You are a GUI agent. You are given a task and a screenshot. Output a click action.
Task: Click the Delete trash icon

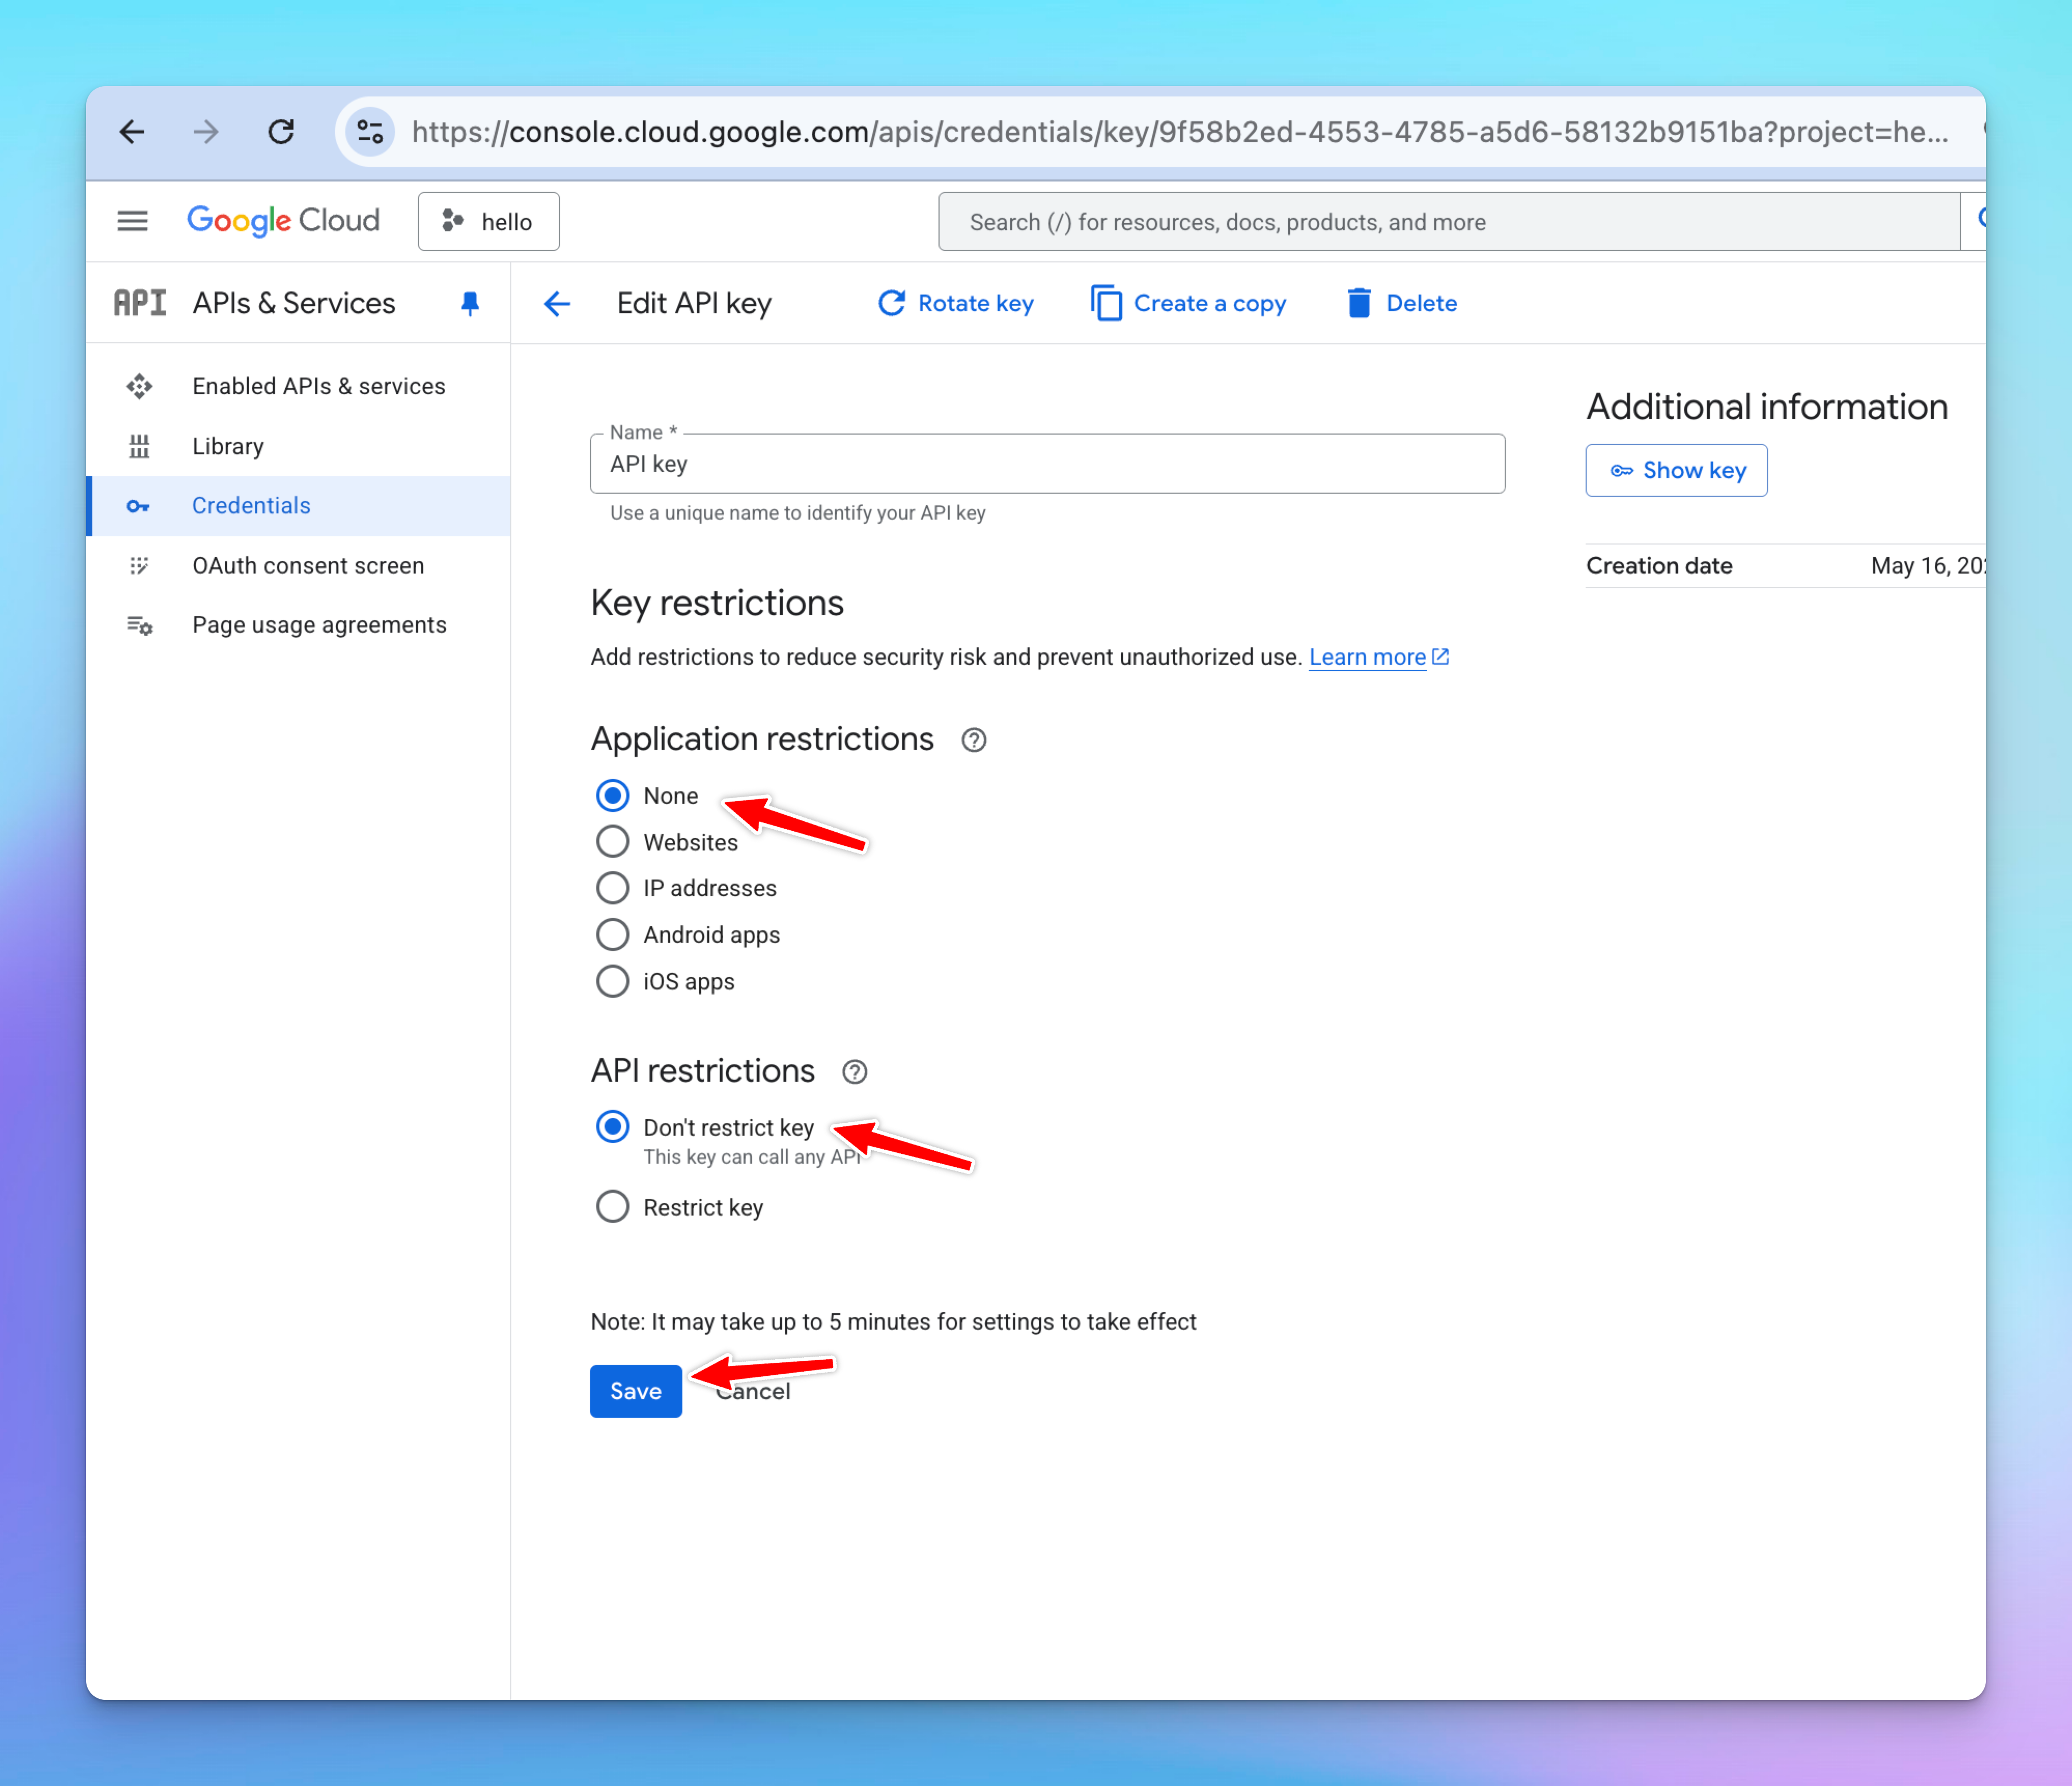point(1358,303)
